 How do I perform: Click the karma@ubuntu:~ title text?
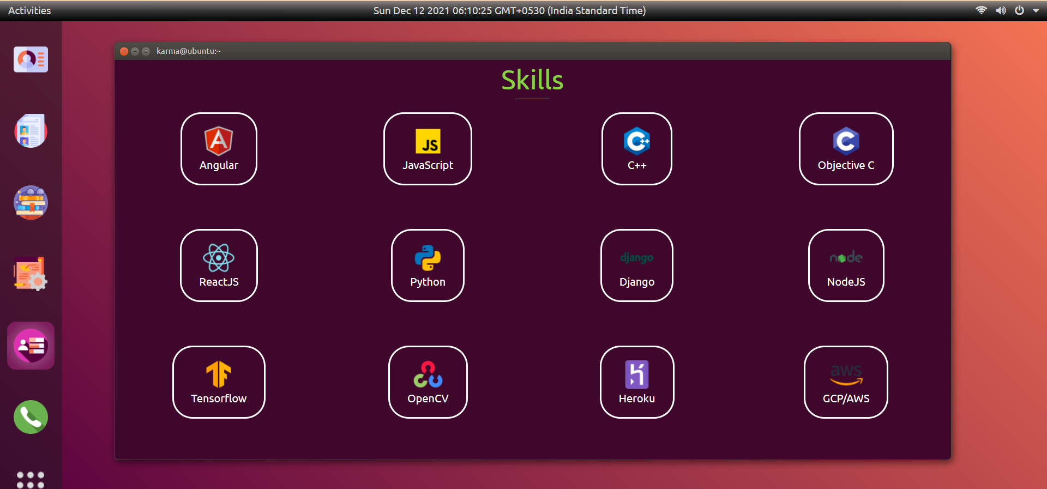point(189,51)
